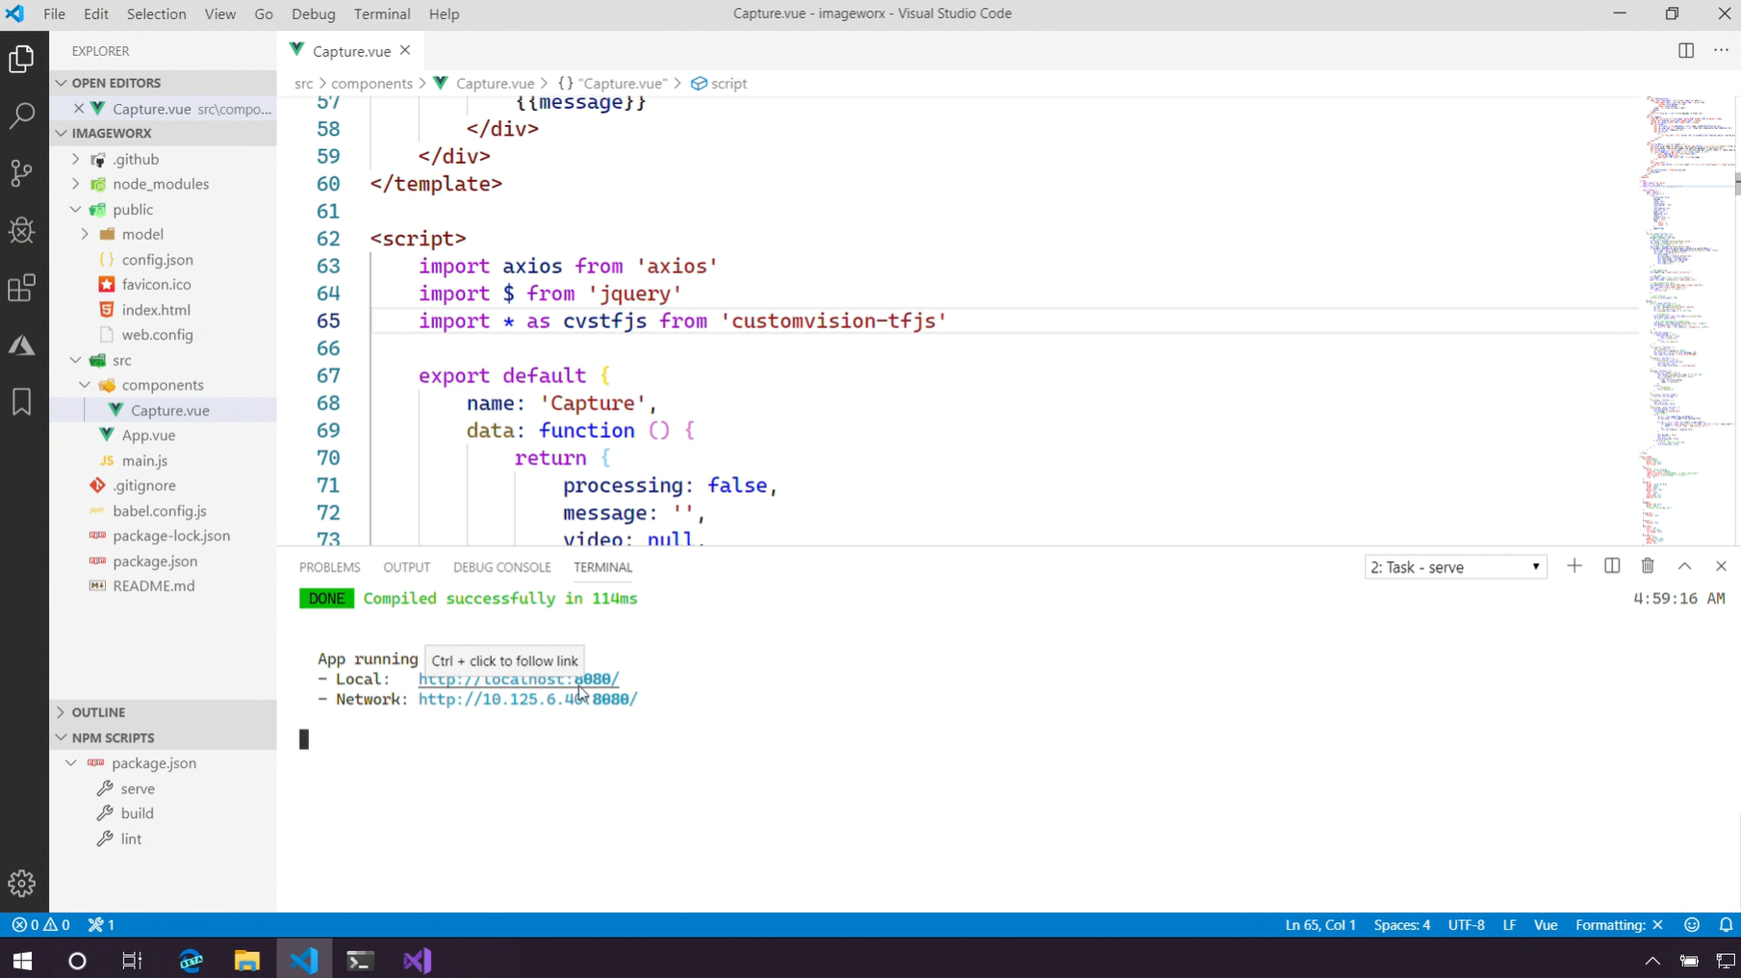Open the terminal selector dropdown
Image resolution: width=1741 pixels, height=978 pixels.
[x=1455, y=568]
